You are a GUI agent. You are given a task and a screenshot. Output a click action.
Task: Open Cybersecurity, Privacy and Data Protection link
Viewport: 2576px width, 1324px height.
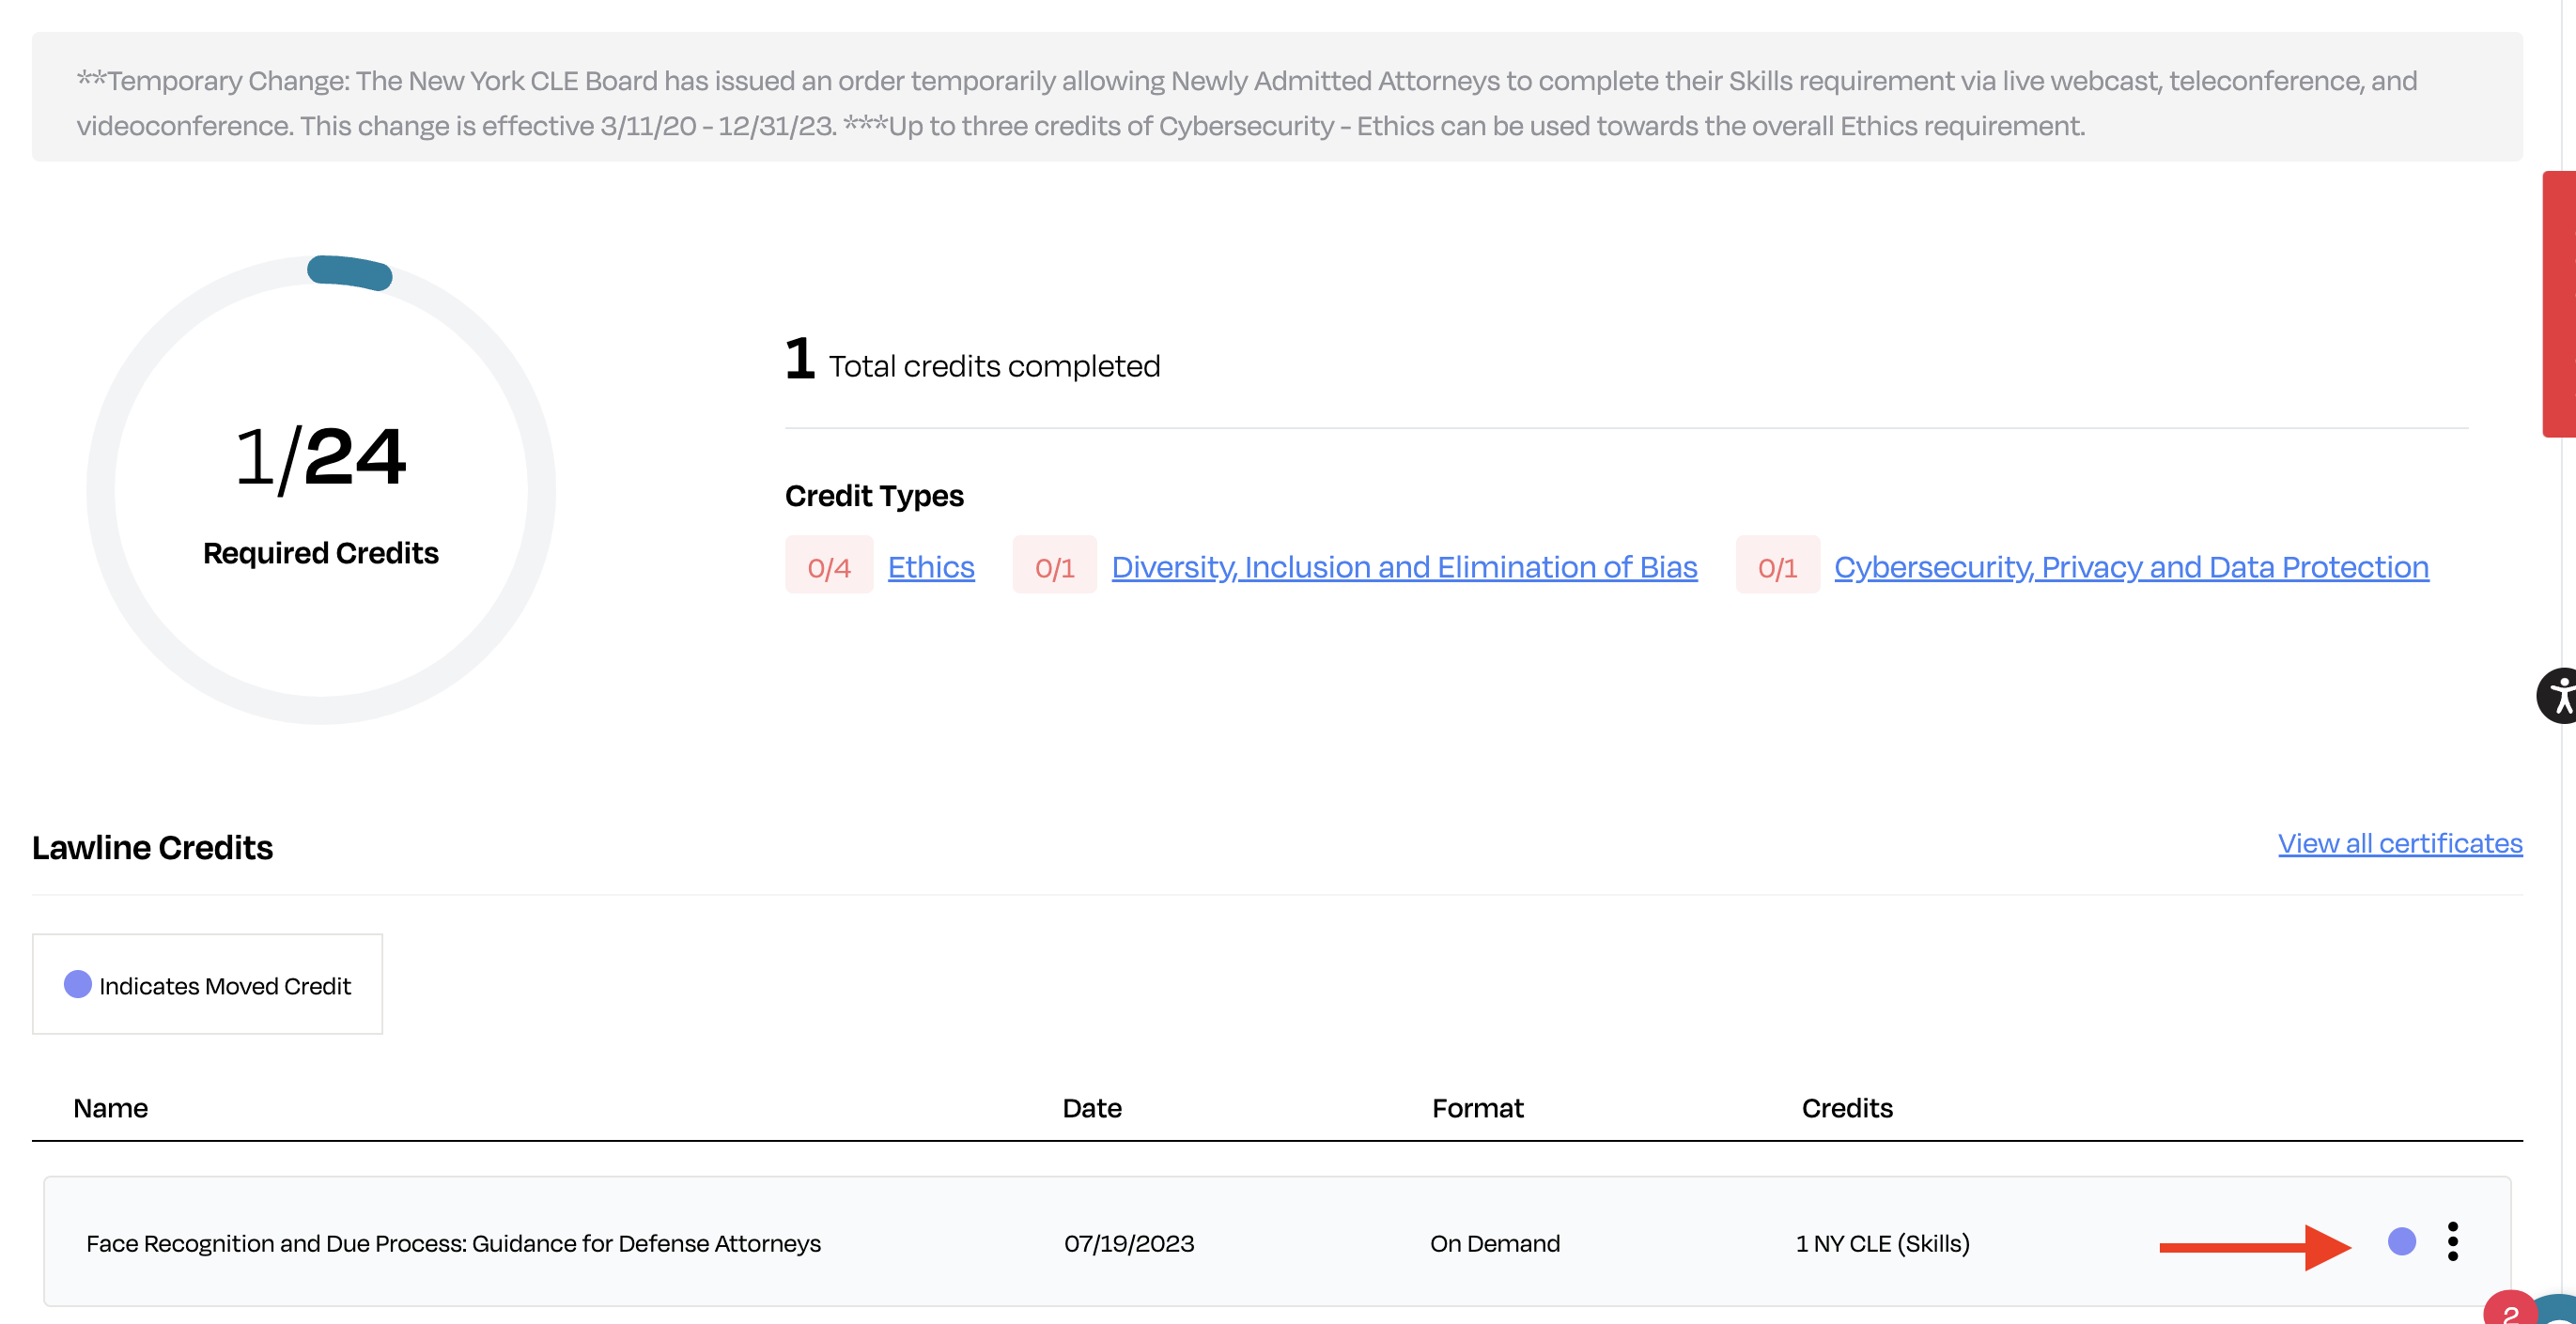(2131, 566)
